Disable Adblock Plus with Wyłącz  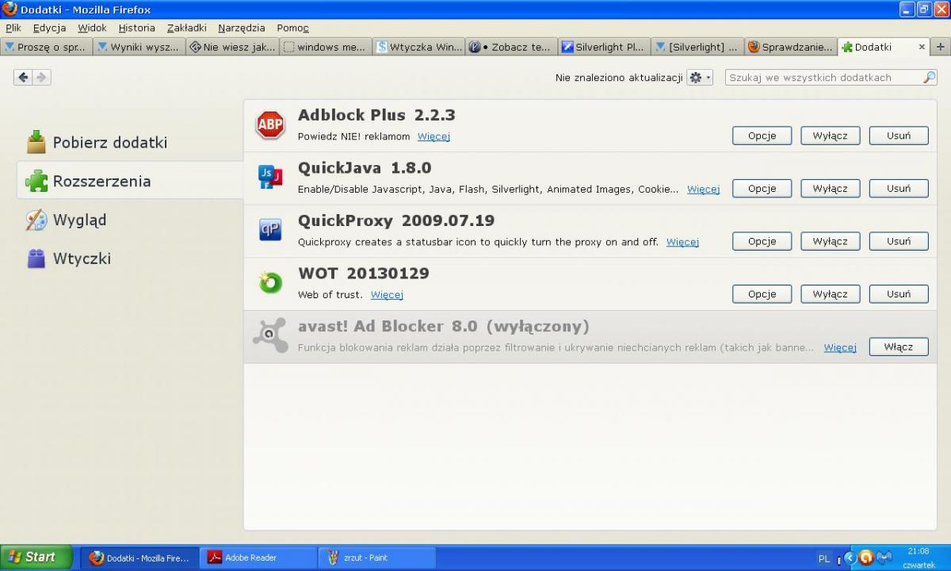[x=830, y=136]
